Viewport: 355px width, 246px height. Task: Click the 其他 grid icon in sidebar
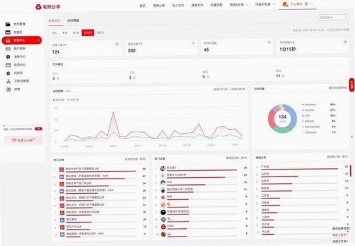[x=9, y=90]
